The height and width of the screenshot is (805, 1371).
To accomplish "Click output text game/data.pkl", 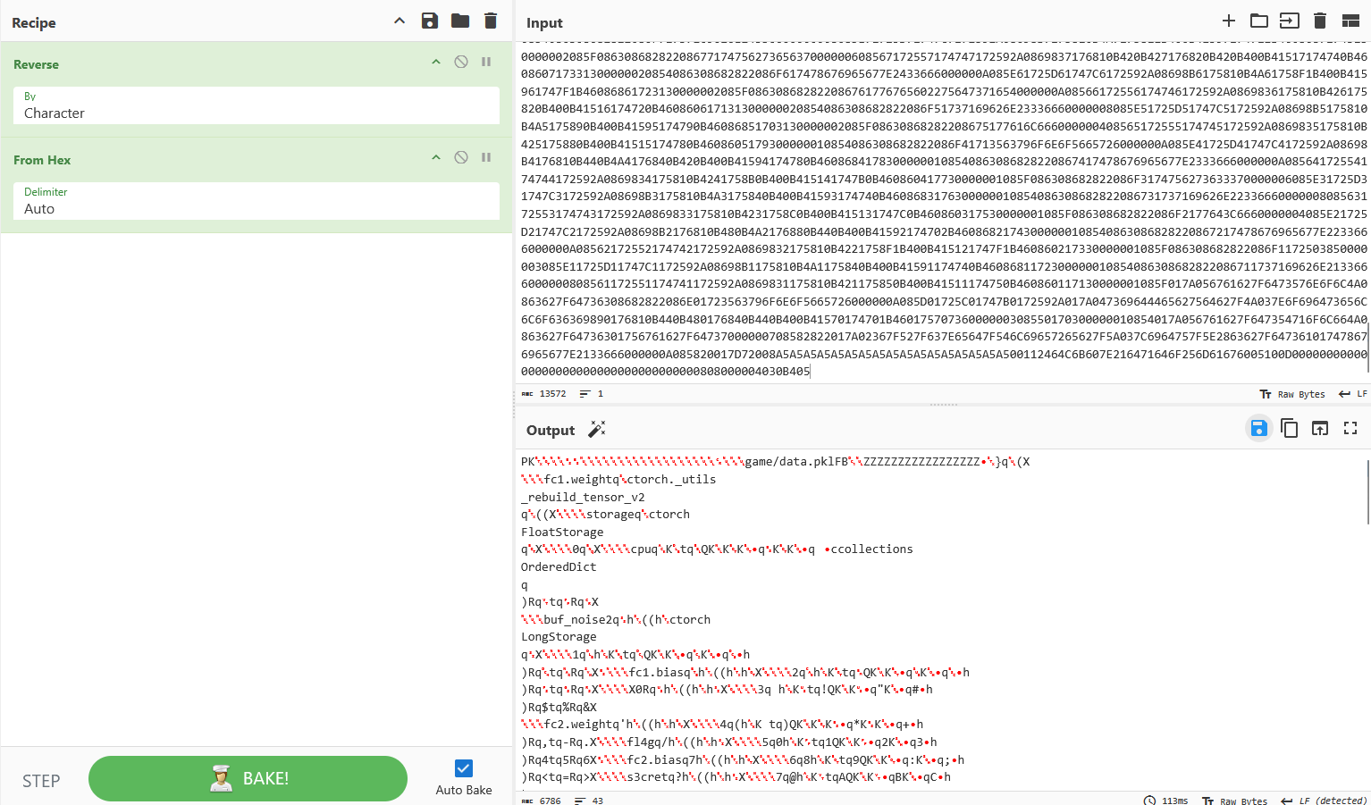I will pyautogui.click(x=795, y=462).
